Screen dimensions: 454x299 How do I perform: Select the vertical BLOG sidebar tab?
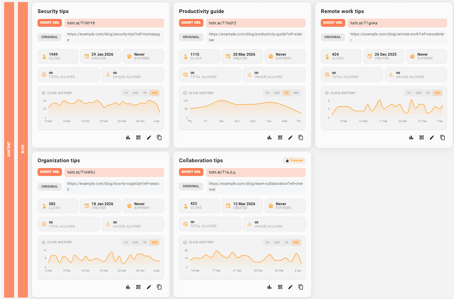(x=23, y=149)
